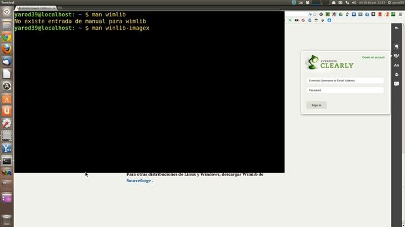
Task: Open the screenshot tool in the dock
Action: pos(7,136)
